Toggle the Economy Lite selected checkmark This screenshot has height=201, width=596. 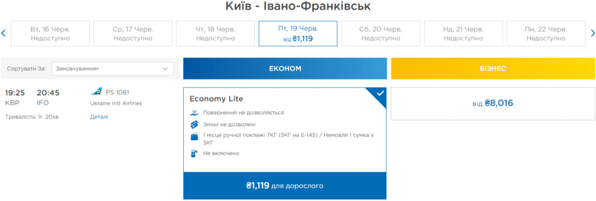pyautogui.click(x=379, y=94)
